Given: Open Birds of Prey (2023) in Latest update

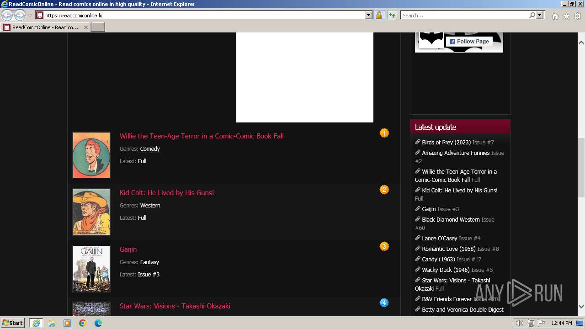Looking at the screenshot, I should pos(446,142).
